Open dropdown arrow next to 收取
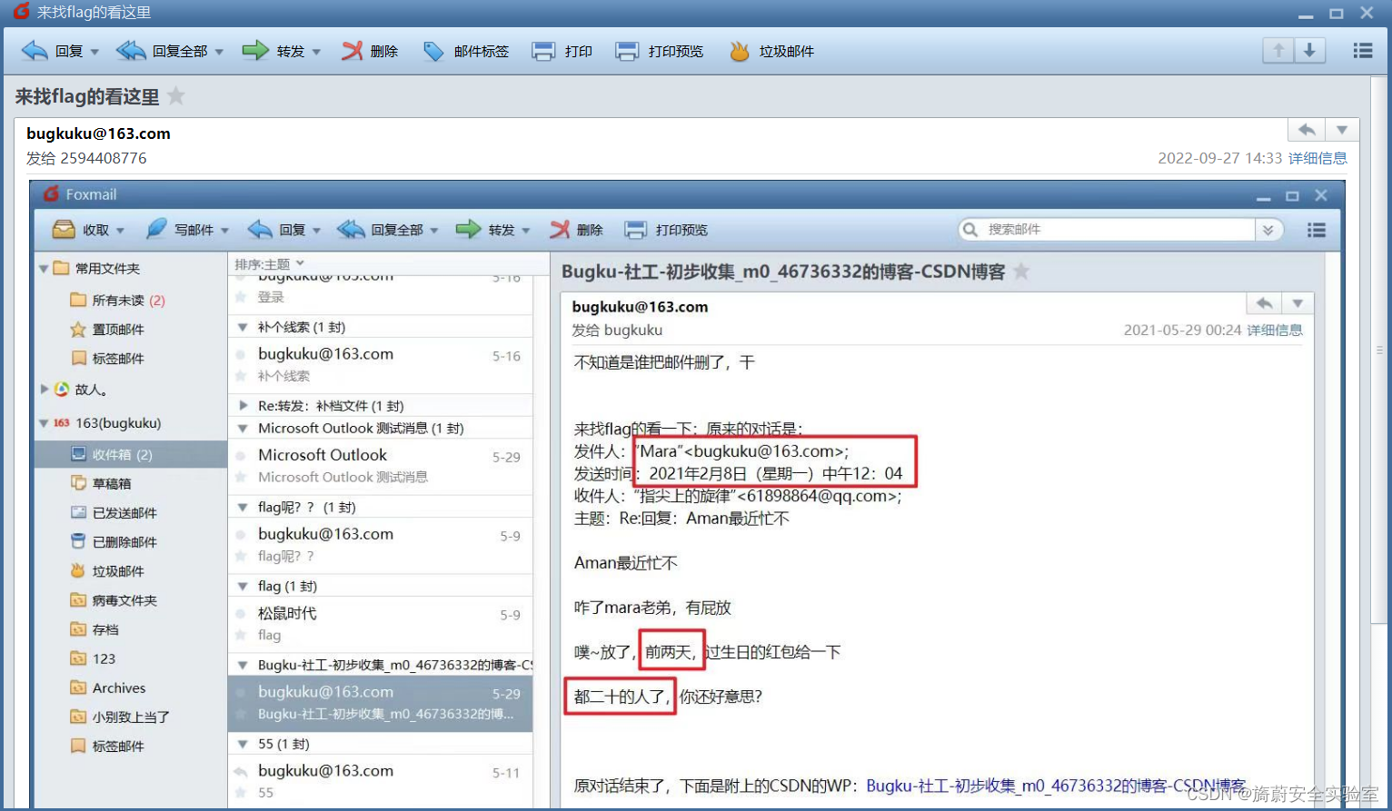This screenshot has width=1392, height=811. [120, 231]
